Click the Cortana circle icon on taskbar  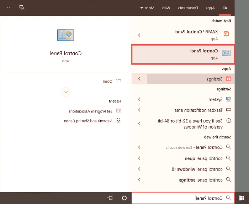[x=124, y=198]
